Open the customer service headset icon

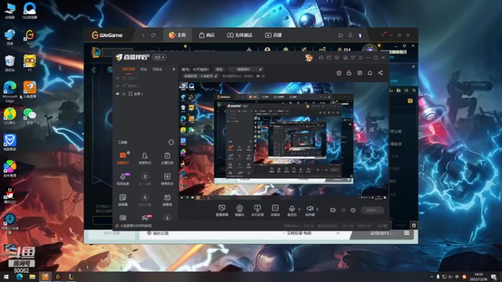321,58
